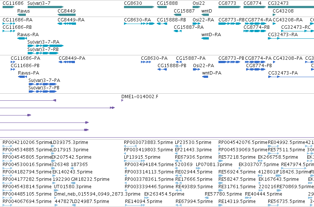Select the Dmel_neb_015594_0949_2873.3prime label
314x207 pixels.
pyautogui.click(x=97, y=194)
